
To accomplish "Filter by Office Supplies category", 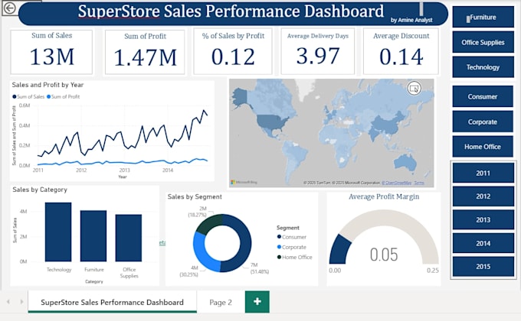I will click(x=483, y=42).
